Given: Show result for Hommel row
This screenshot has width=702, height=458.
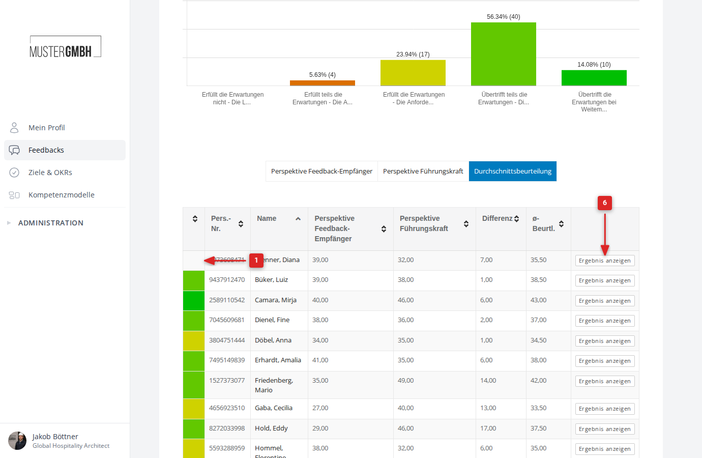Looking at the screenshot, I should (605, 449).
